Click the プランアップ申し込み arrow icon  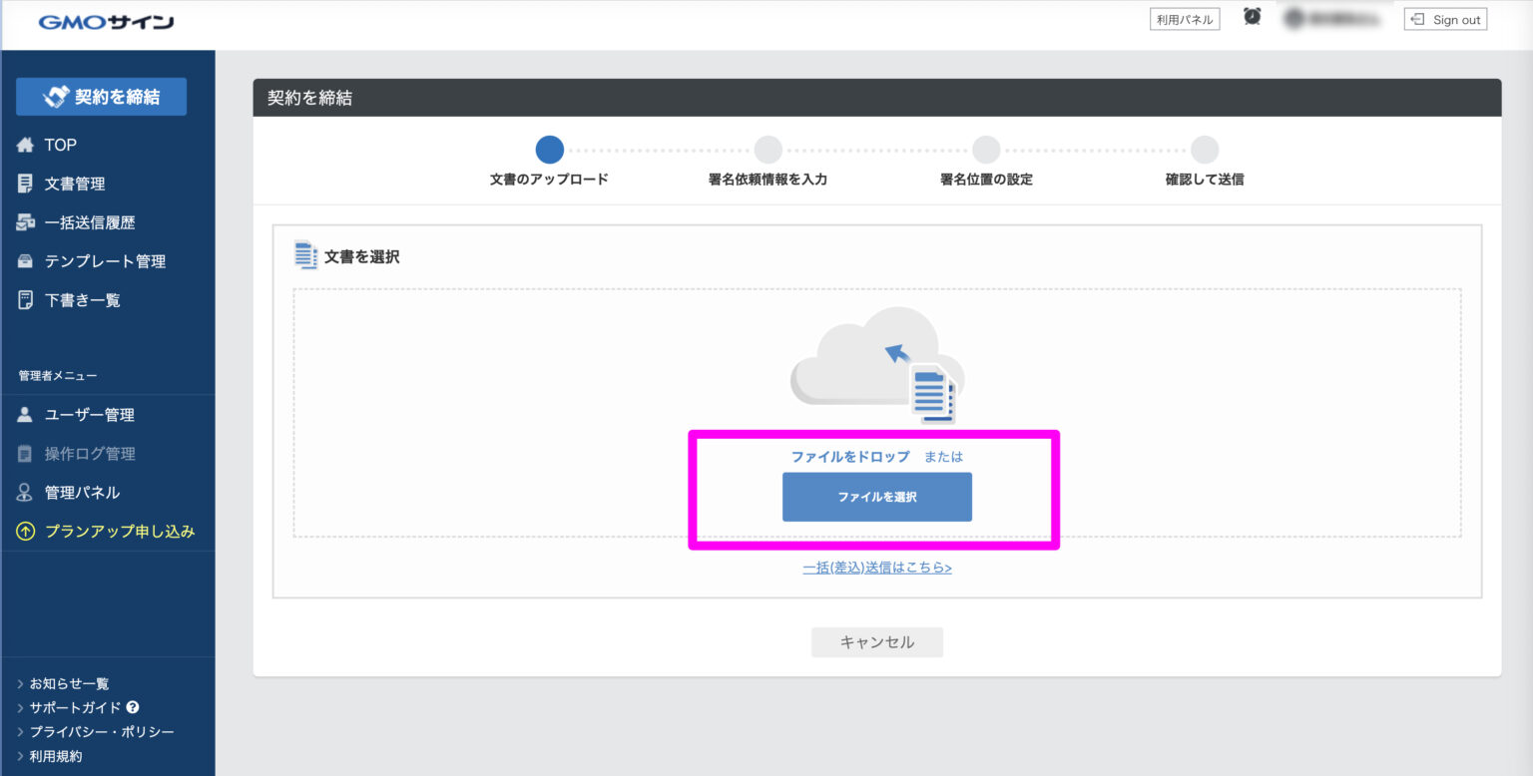(26, 532)
